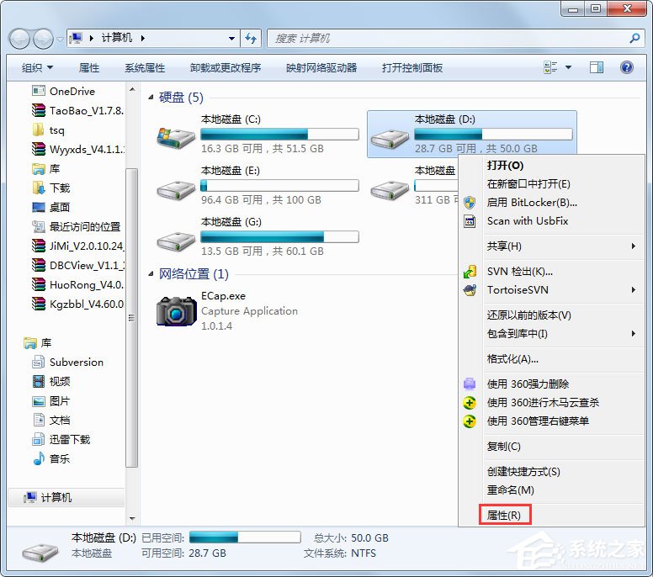Go forward with the forward arrow button
The height and width of the screenshot is (577, 653).
click(x=43, y=40)
